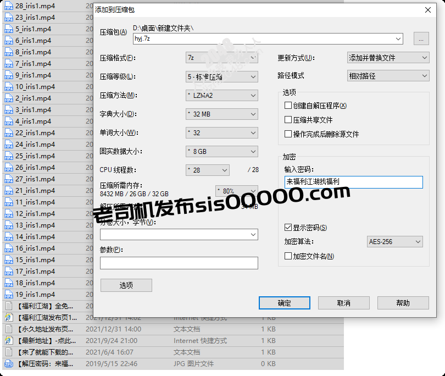This screenshot has width=445, height=376.
Task: Confirm compression with the 确定 button
Action: (284, 303)
